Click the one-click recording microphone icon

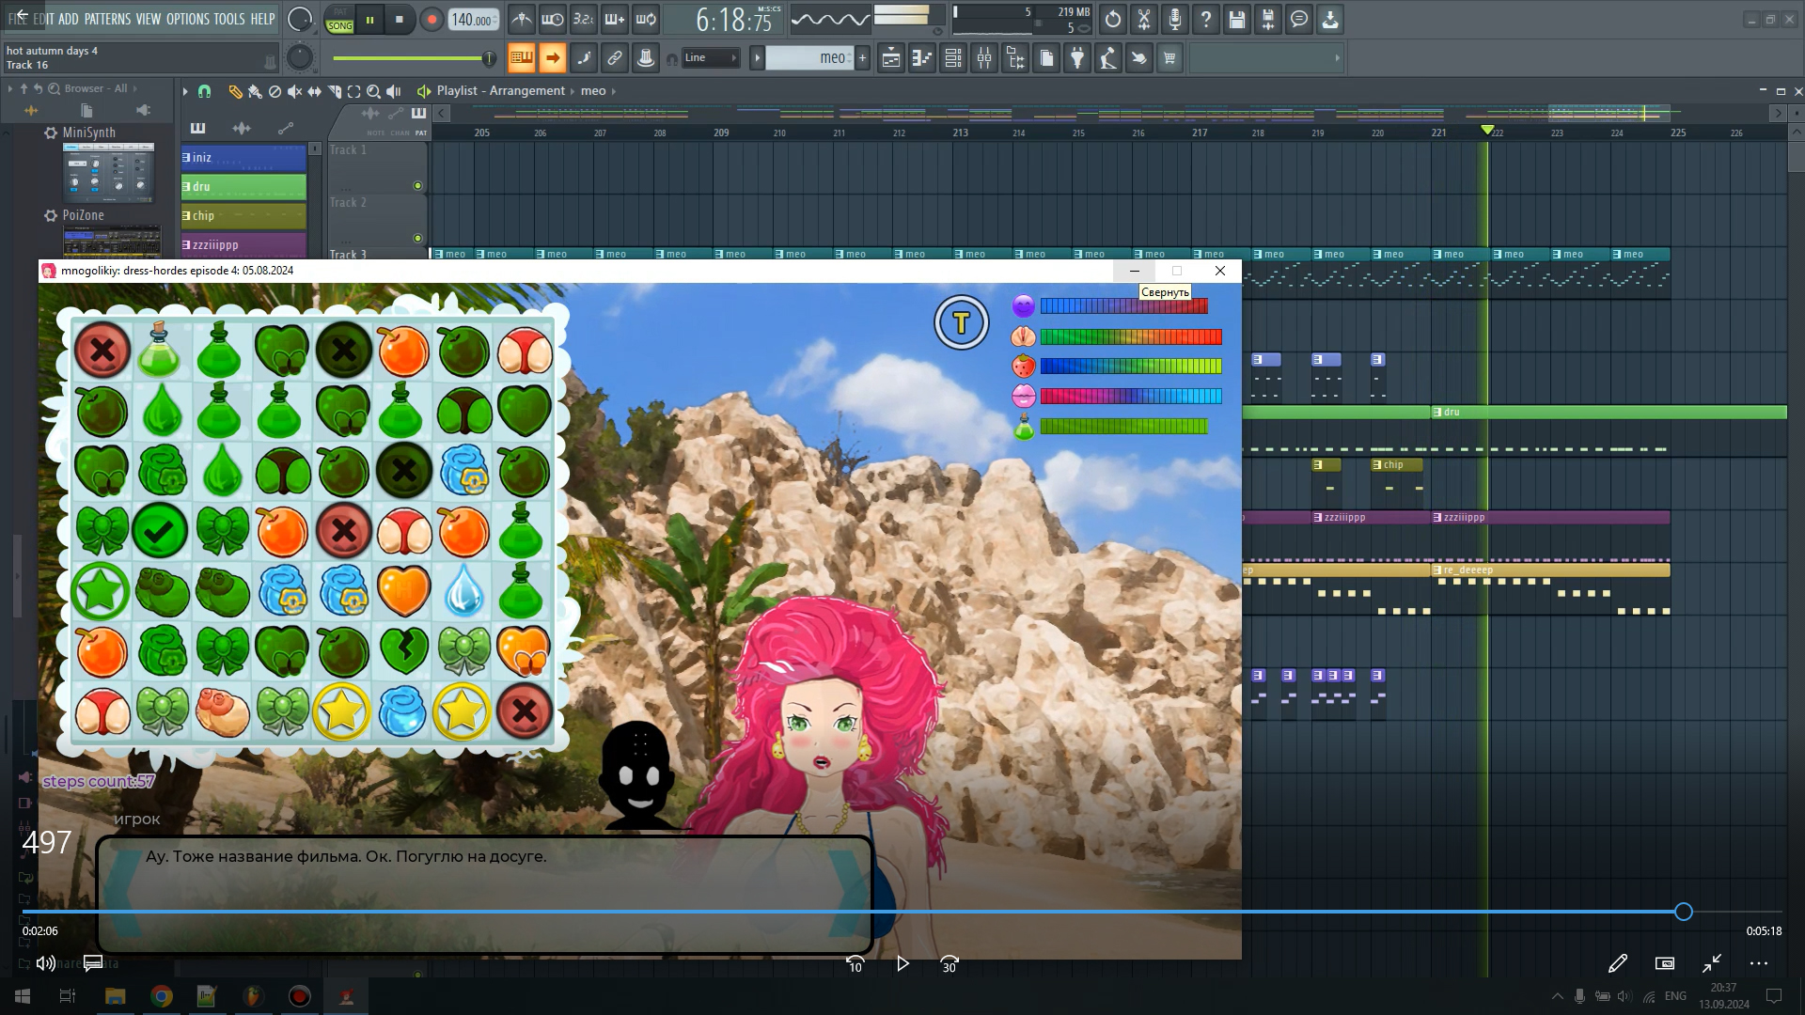[1175, 19]
